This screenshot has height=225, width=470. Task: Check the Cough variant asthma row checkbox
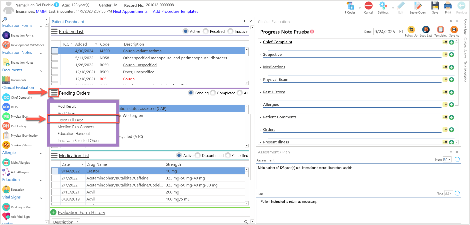click(55, 51)
